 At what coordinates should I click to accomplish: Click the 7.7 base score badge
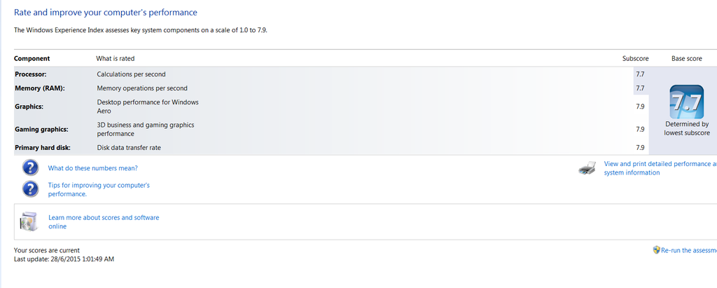pos(686,102)
